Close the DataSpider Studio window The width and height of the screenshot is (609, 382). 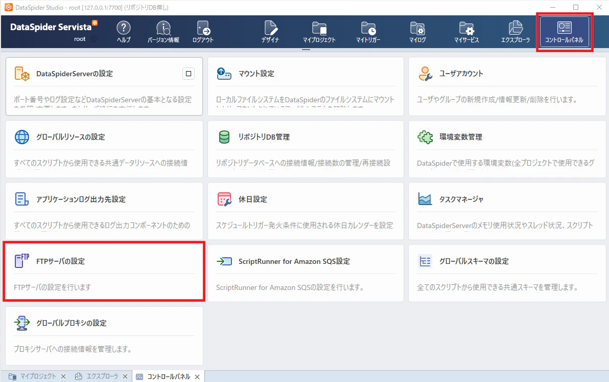tap(599, 7)
